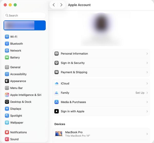This screenshot has width=154, height=143.
Task: Click the Network globe icon
Action: pos(7,50)
